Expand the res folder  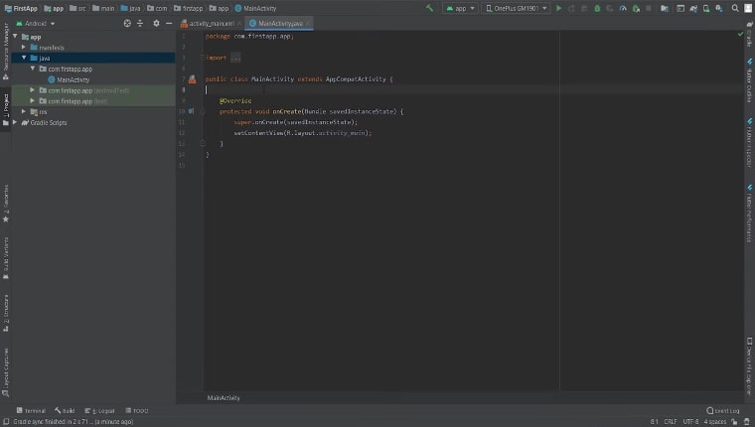click(24, 111)
